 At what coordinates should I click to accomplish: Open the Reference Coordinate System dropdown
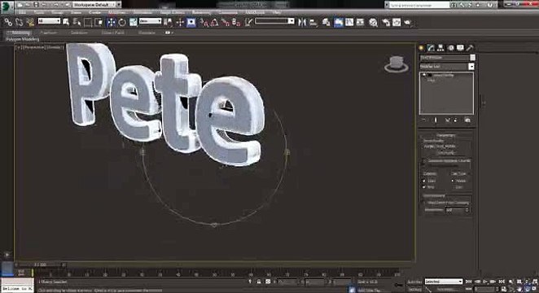pos(150,21)
